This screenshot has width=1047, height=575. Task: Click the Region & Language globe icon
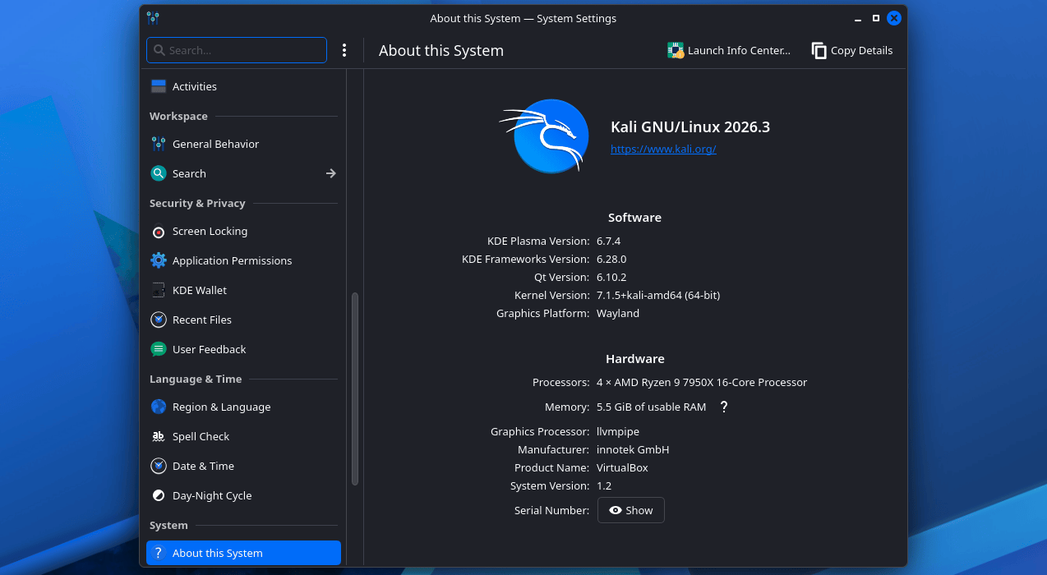pyautogui.click(x=159, y=407)
